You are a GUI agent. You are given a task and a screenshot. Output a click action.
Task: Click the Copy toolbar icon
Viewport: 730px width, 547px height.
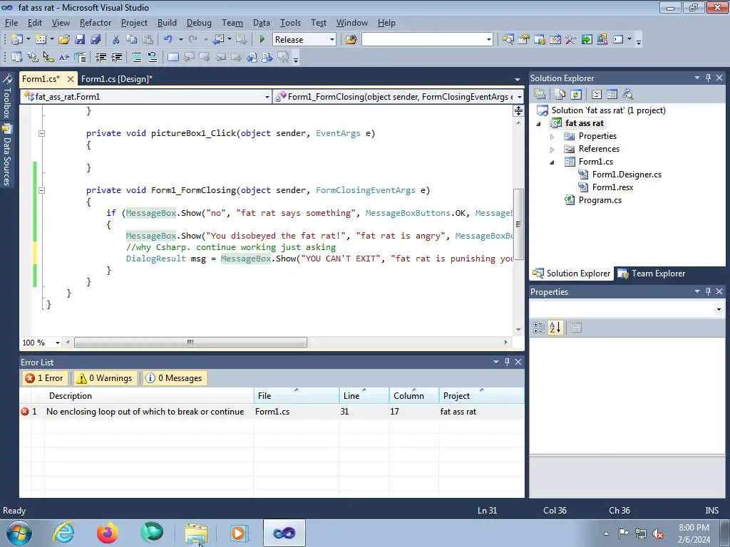click(132, 40)
